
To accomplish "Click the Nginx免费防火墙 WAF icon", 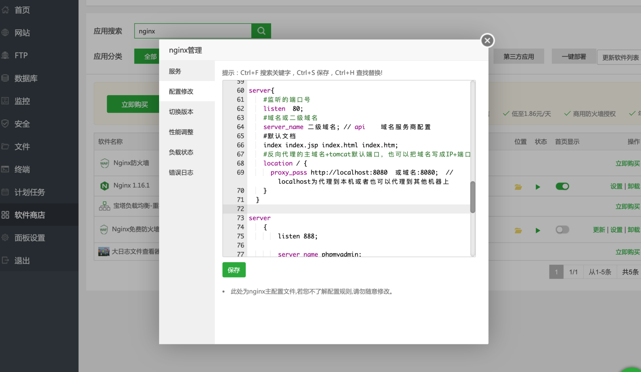I will pos(104,229).
